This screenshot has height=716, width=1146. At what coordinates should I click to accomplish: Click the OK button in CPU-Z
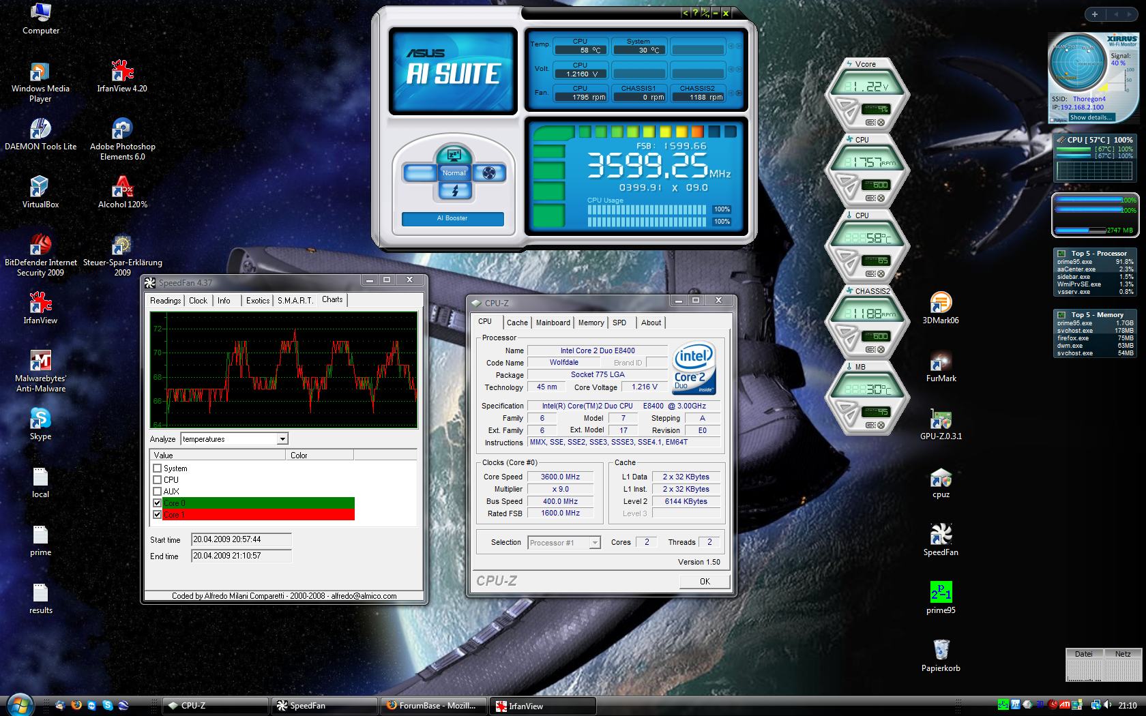pos(705,582)
